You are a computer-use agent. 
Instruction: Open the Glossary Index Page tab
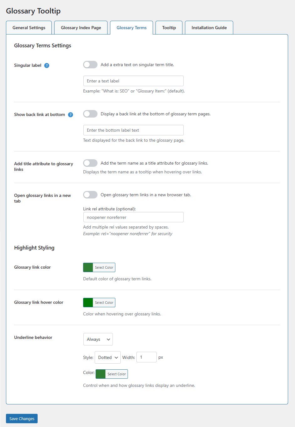click(x=81, y=28)
